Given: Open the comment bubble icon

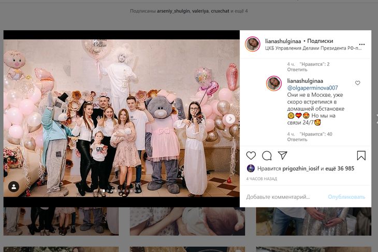Looking at the screenshot, I should [x=267, y=156].
